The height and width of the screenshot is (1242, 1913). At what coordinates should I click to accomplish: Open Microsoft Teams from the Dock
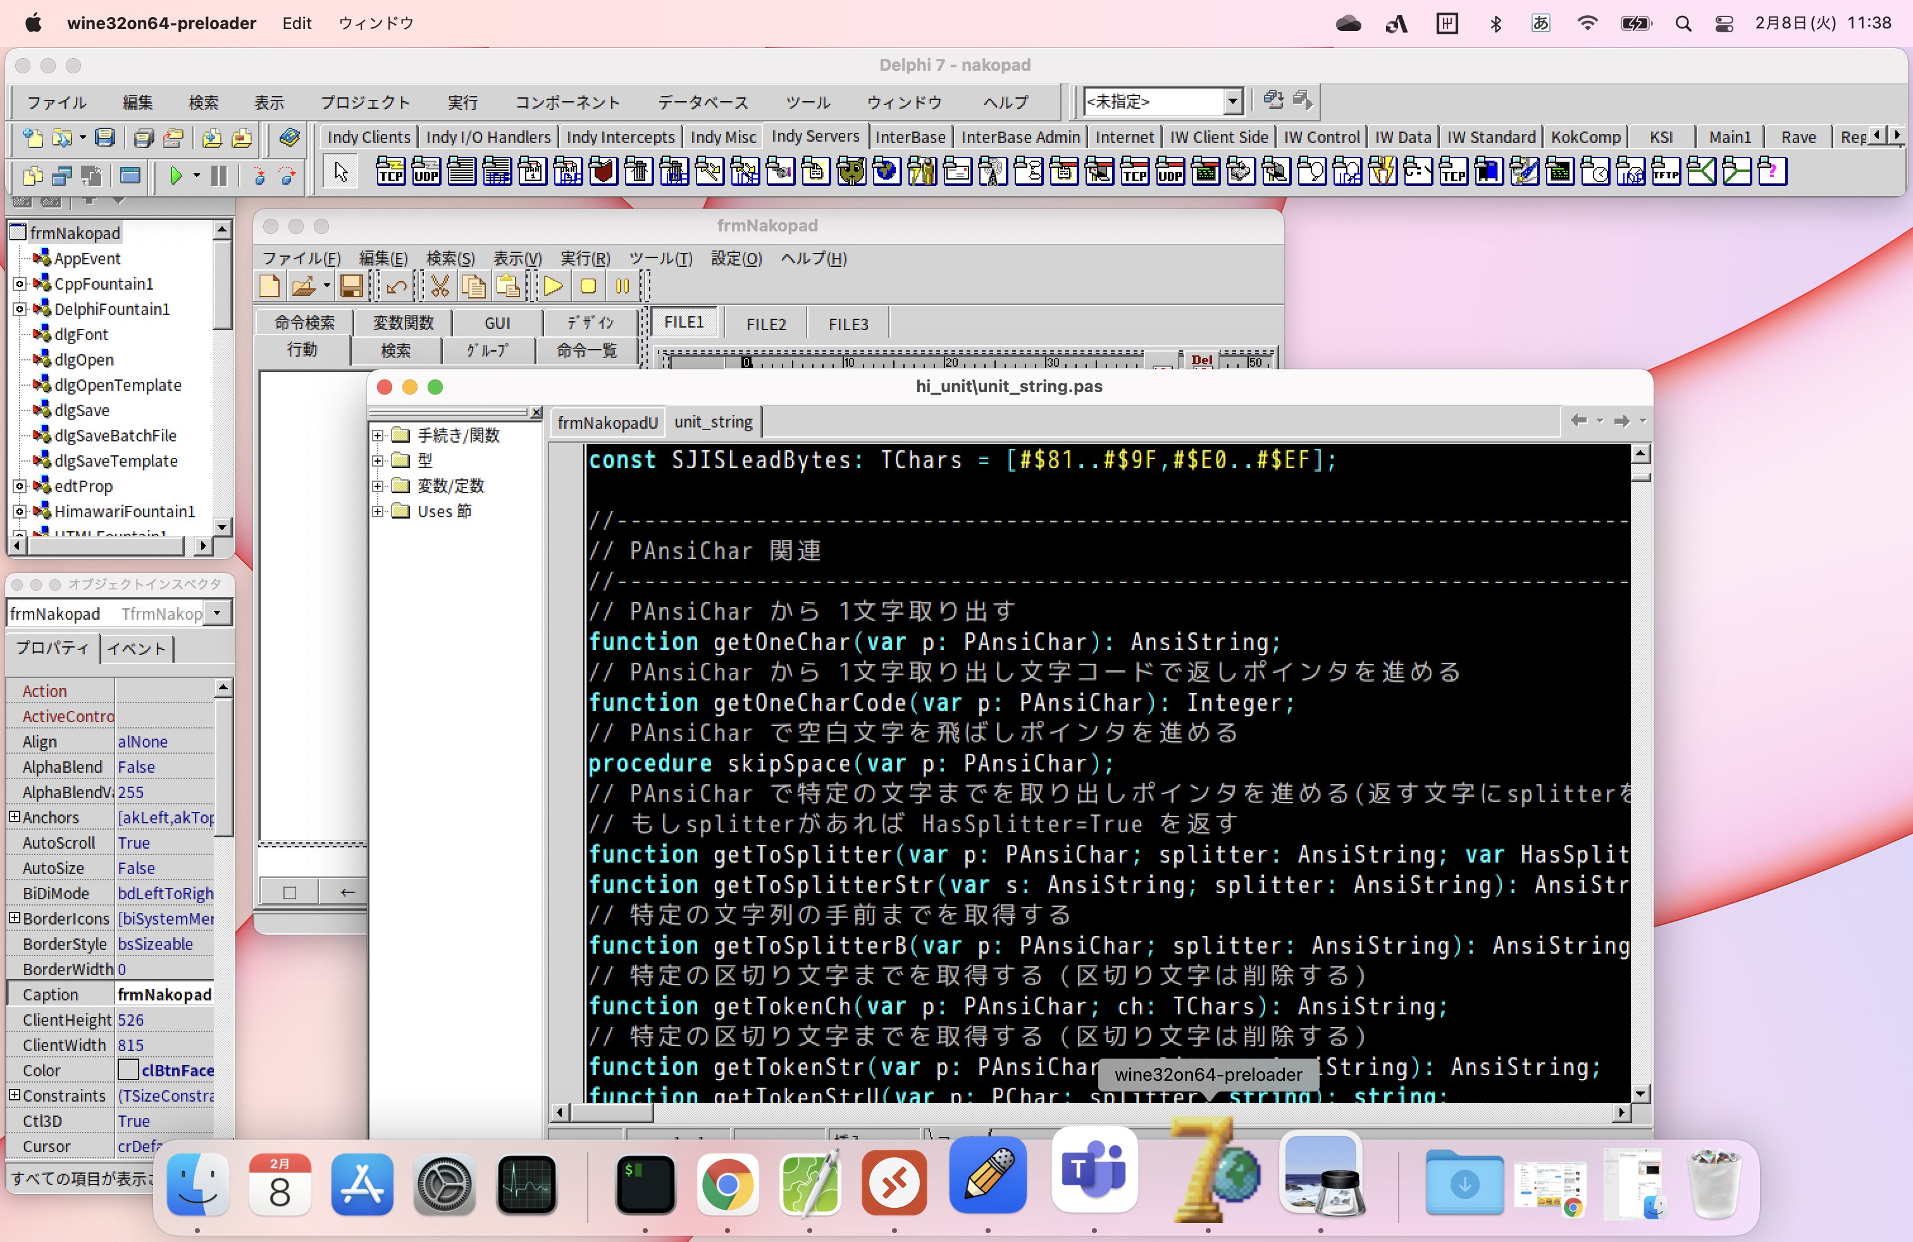pyautogui.click(x=1094, y=1170)
